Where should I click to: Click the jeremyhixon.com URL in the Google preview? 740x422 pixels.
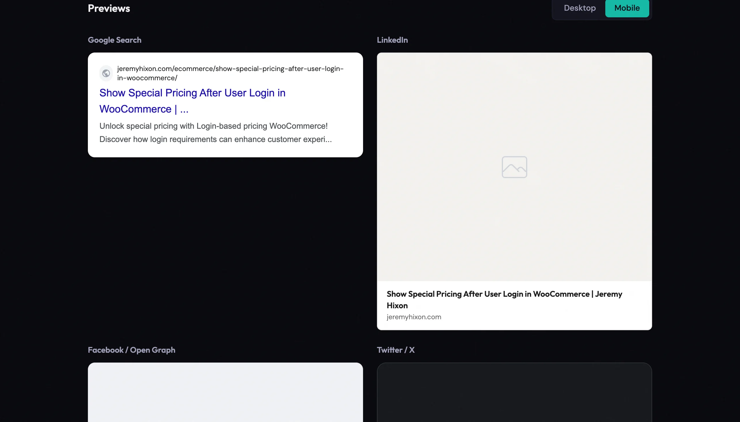click(230, 73)
